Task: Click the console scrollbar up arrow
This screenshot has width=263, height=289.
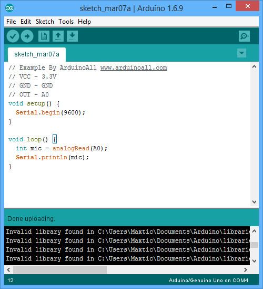Action: [x=255, y=231]
